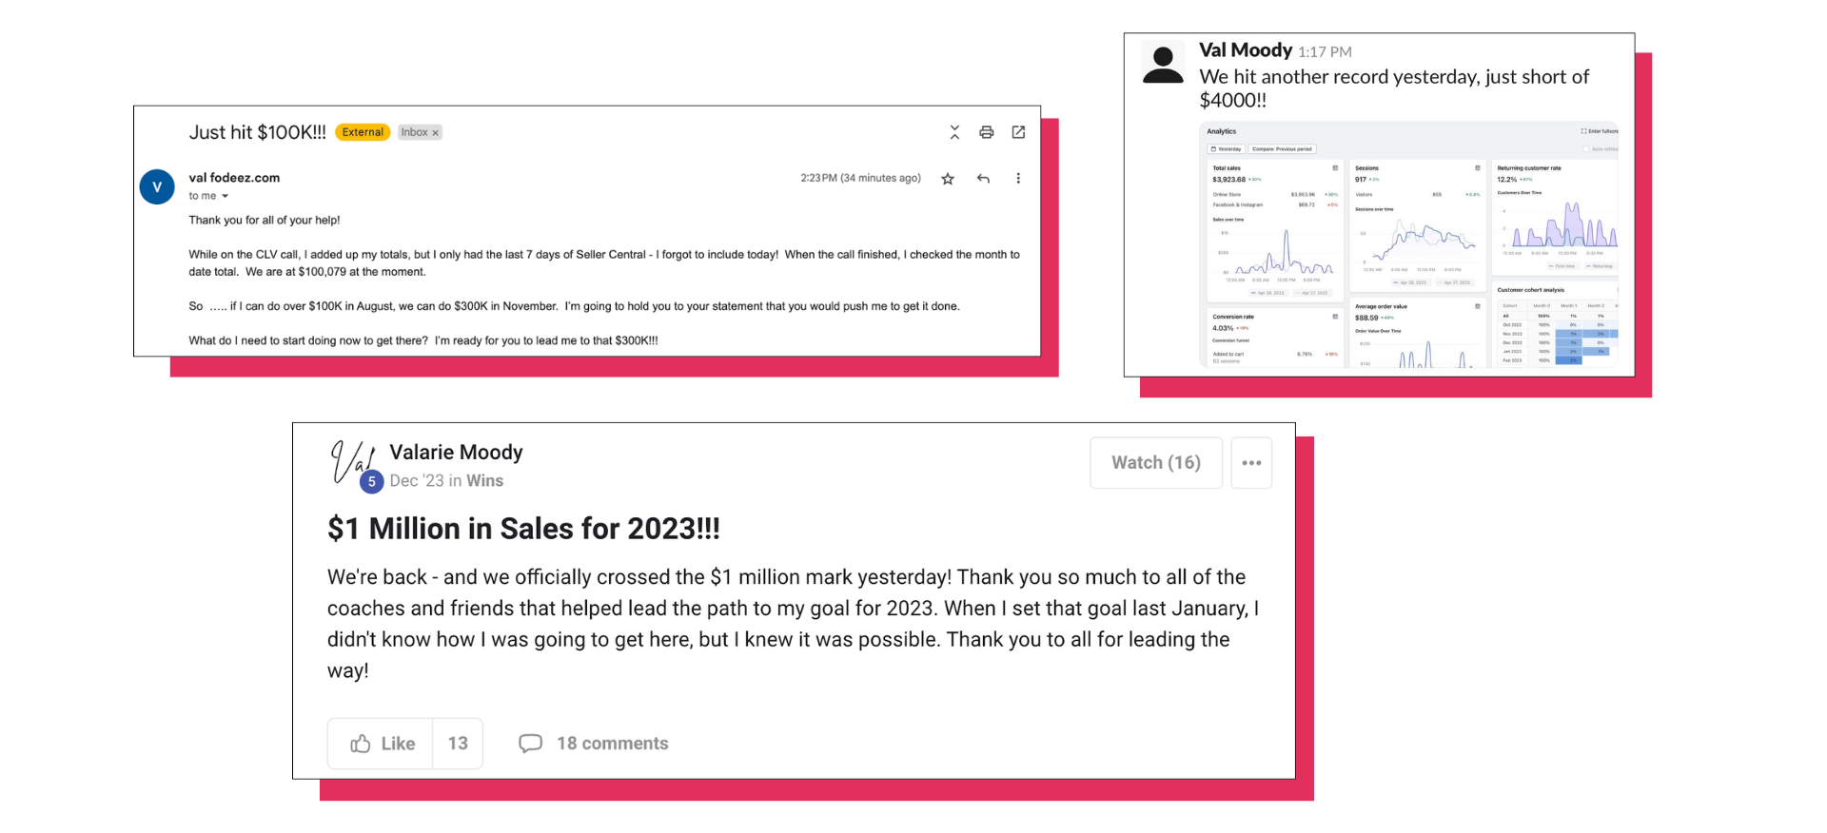Screen dimensions: 1827x833
Task: Remove the Inbox label from the email
Action: pyautogui.click(x=435, y=132)
